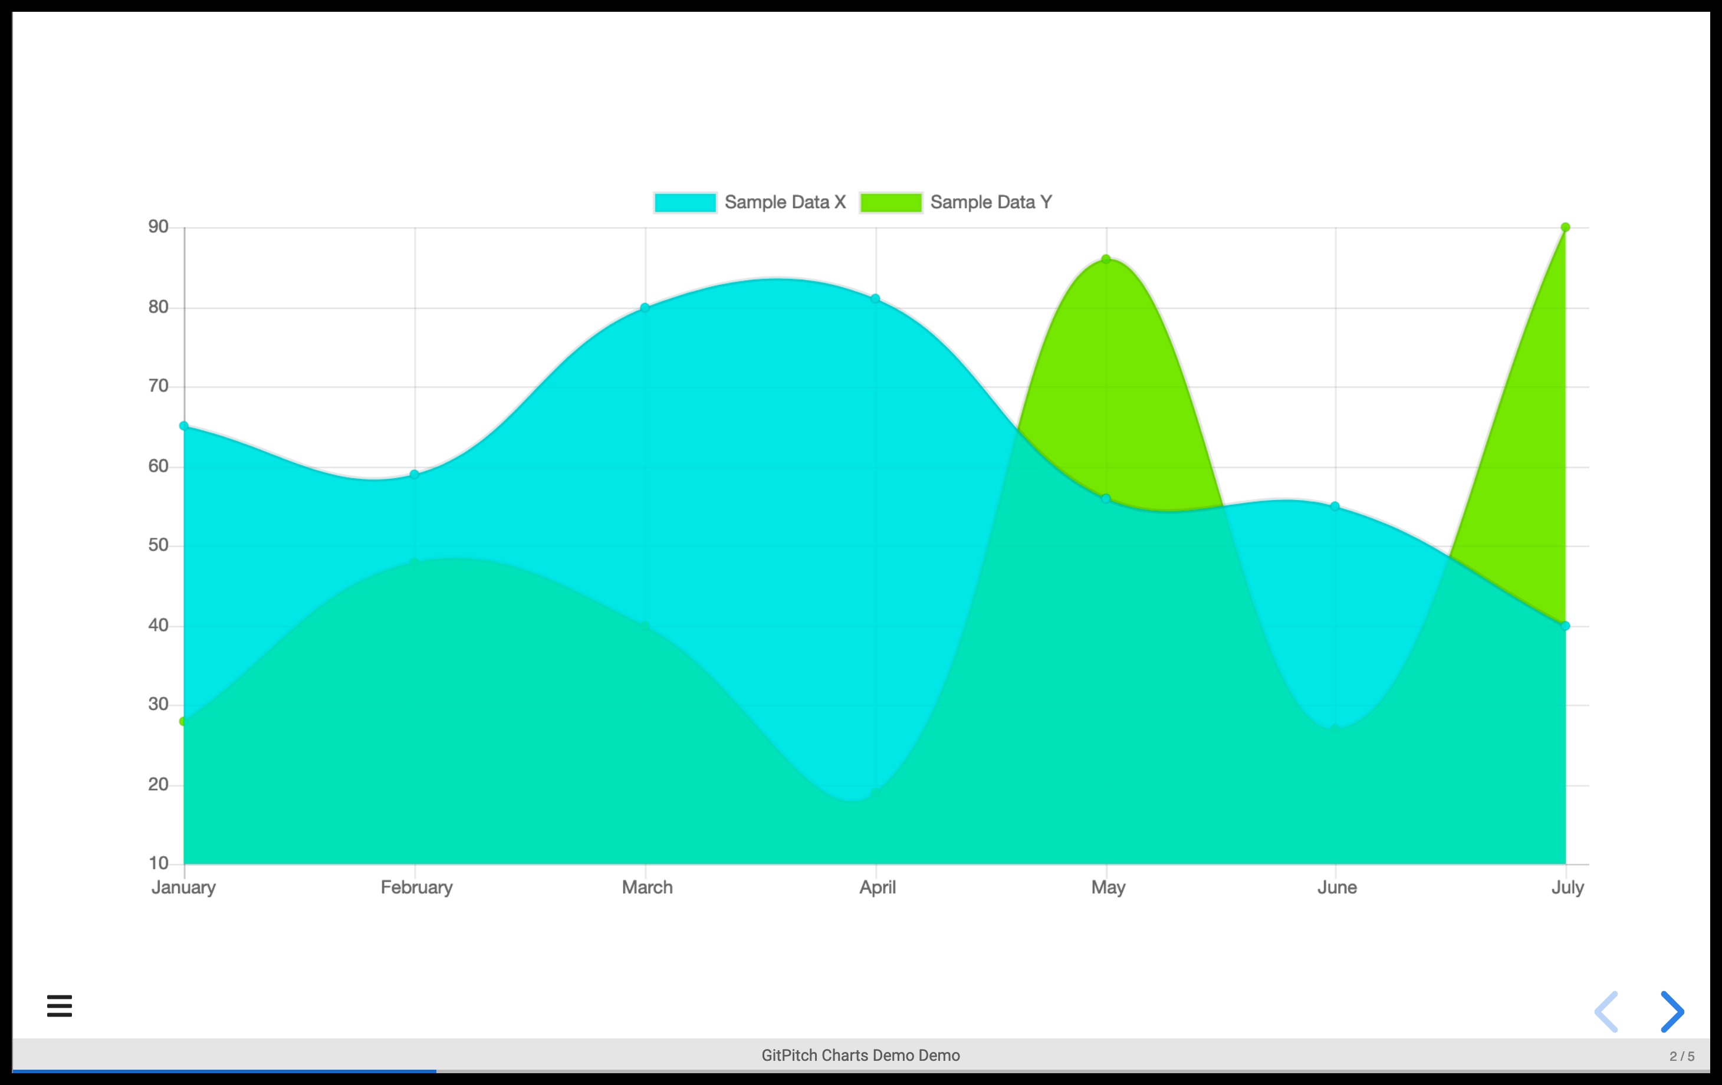Click the '70' y-axis value
This screenshot has height=1085, width=1722.
(x=158, y=386)
